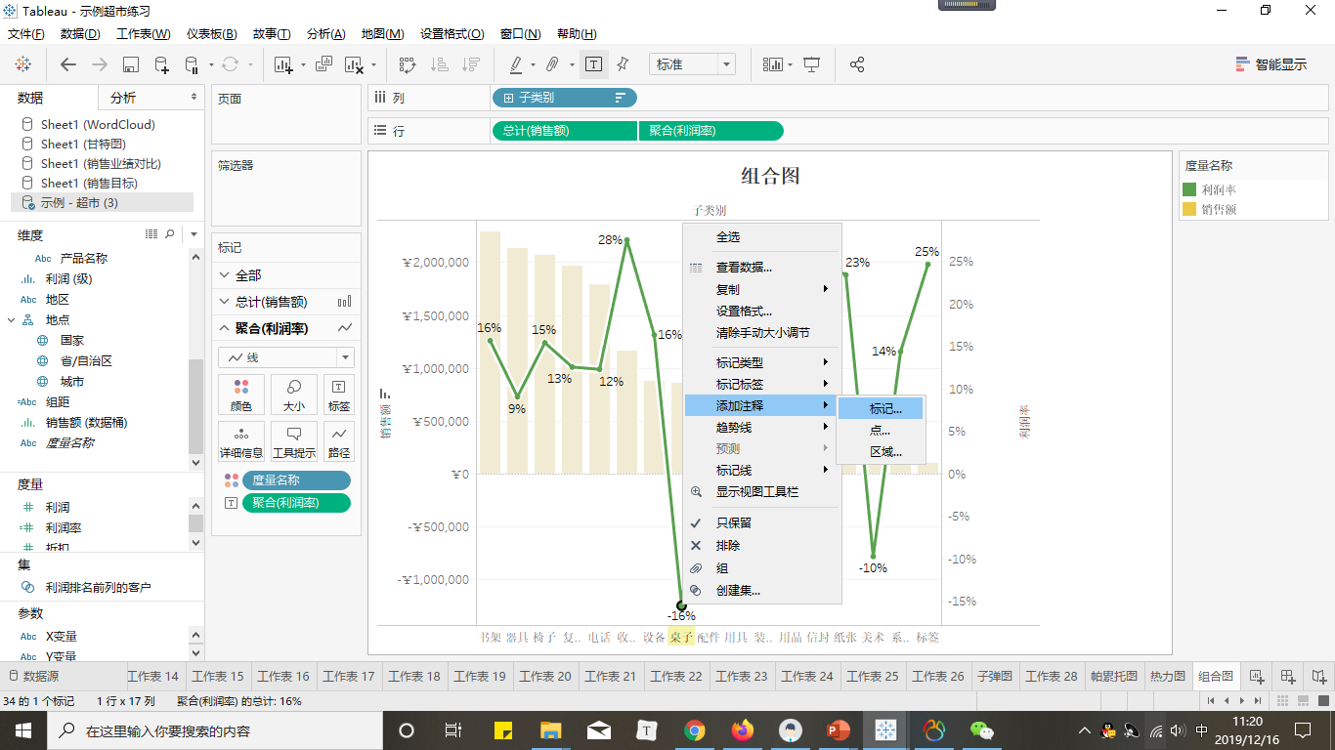
Task: Choose 区域... in the annotation submenu
Action: click(x=881, y=451)
